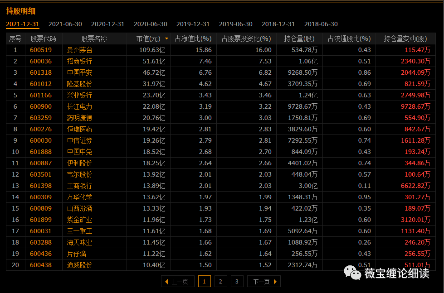Select the 2021-12-31 date tab
The image size is (444, 293).
(x=22, y=24)
